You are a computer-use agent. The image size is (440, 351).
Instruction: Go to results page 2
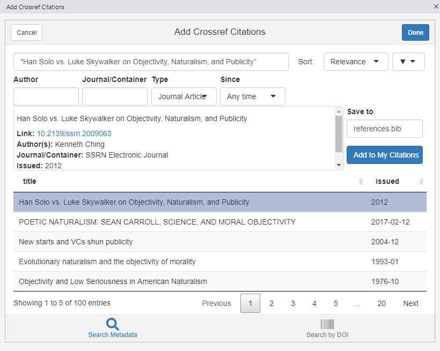272,303
